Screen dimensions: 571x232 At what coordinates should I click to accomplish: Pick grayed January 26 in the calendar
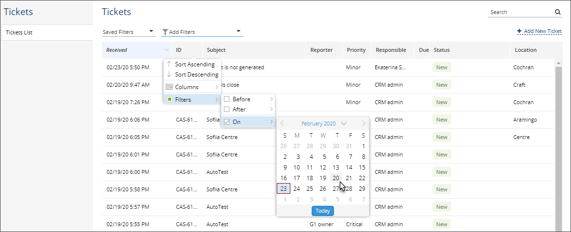[284, 146]
